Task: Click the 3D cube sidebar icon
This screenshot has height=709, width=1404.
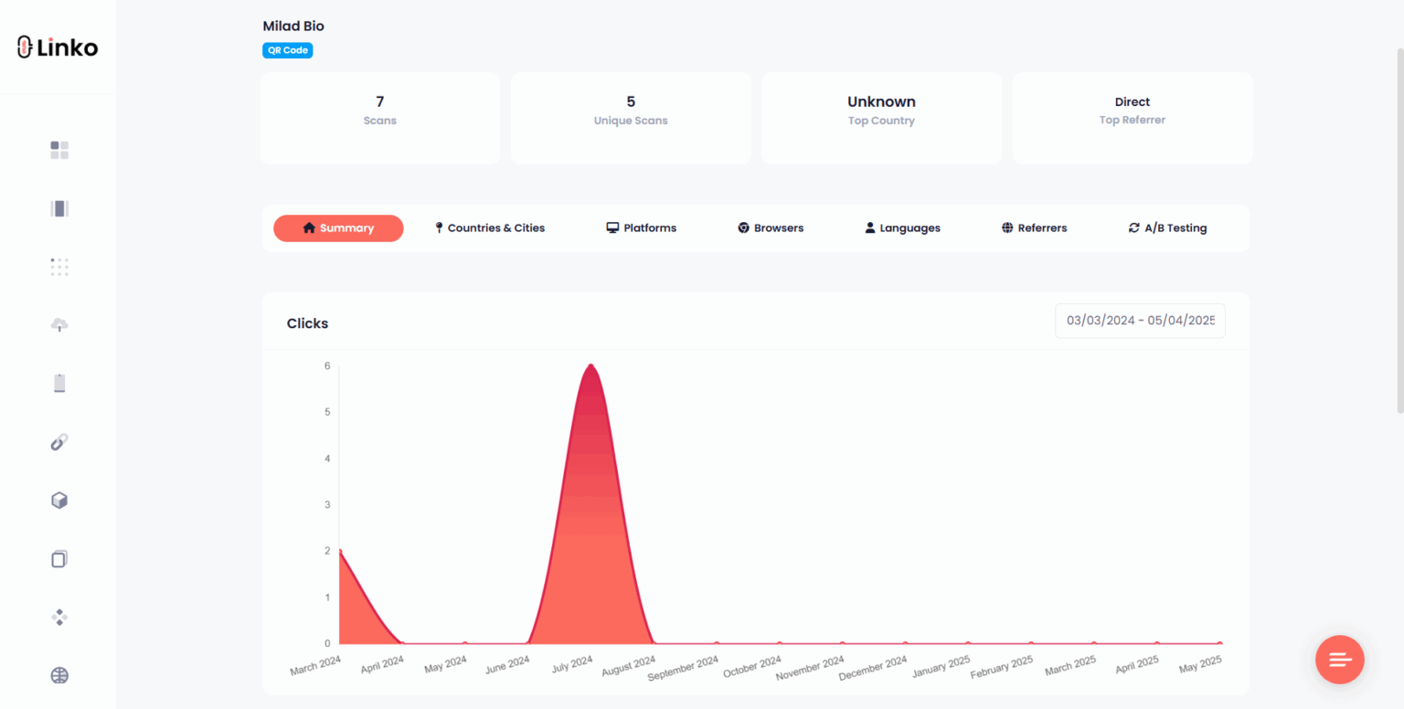Action: pos(59,501)
